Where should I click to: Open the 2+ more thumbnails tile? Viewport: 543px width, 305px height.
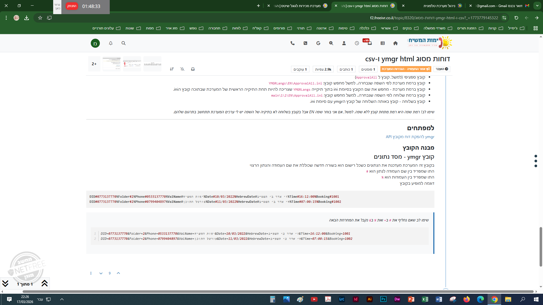point(94,64)
